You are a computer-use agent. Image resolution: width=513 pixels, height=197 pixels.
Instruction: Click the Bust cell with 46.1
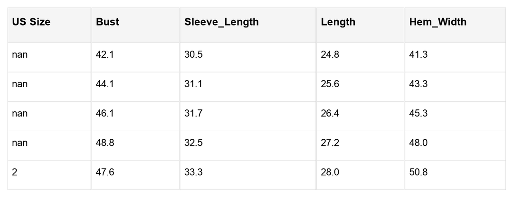coord(105,114)
